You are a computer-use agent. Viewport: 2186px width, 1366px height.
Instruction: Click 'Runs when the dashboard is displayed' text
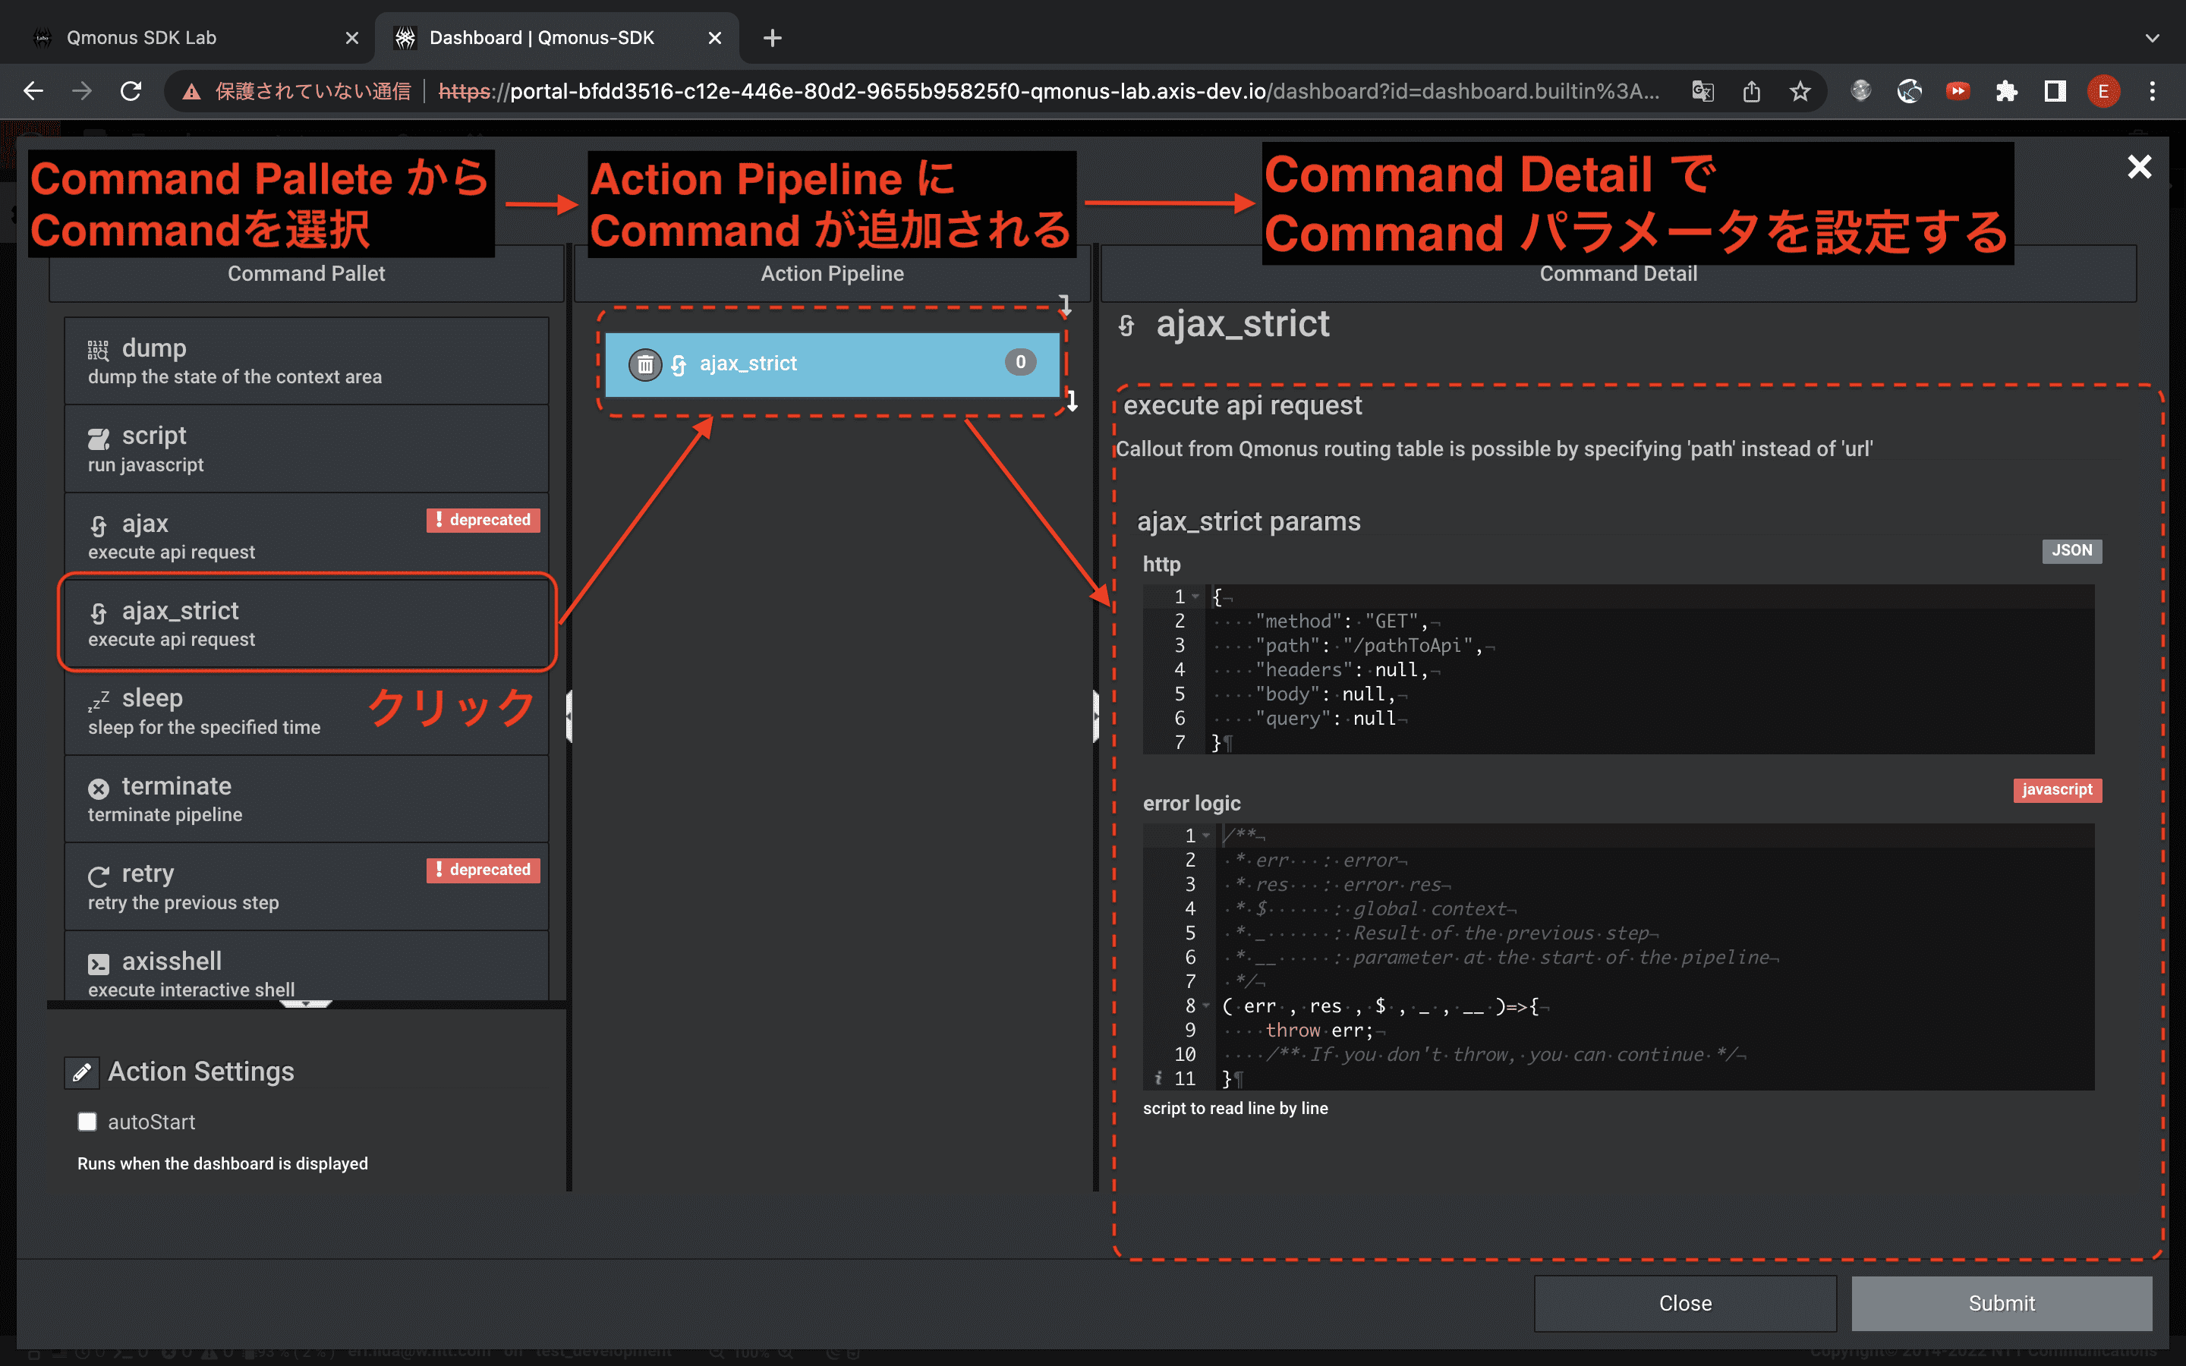click(222, 1163)
